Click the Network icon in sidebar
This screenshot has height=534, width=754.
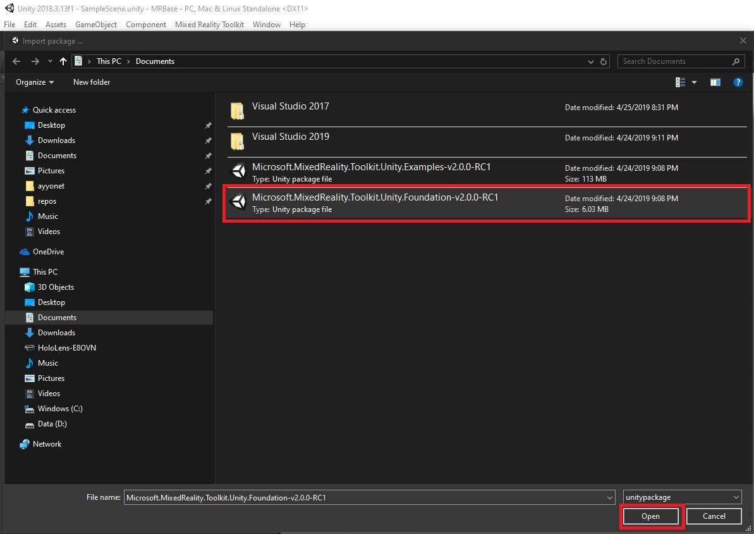pos(25,444)
